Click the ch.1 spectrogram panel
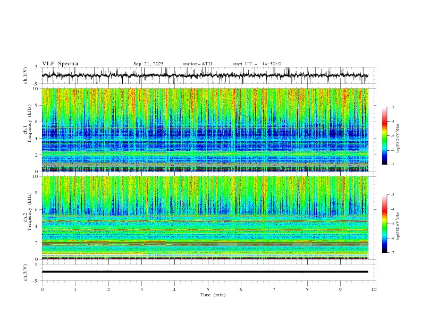This screenshot has height=325, width=421. coord(205,130)
